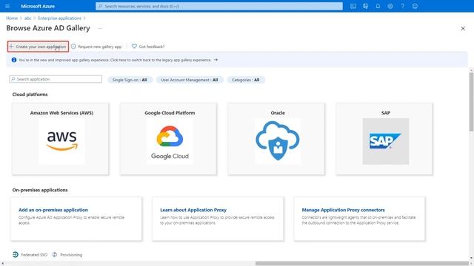Close the Browse Azure AD Gallery blade
Image resolution: width=474 pixels, height=266 pixels.
point(463,29)
